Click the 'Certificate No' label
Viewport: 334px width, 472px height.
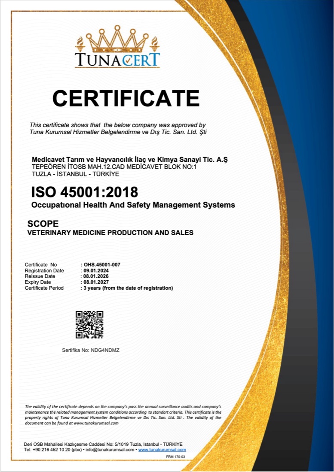point(41,265)
